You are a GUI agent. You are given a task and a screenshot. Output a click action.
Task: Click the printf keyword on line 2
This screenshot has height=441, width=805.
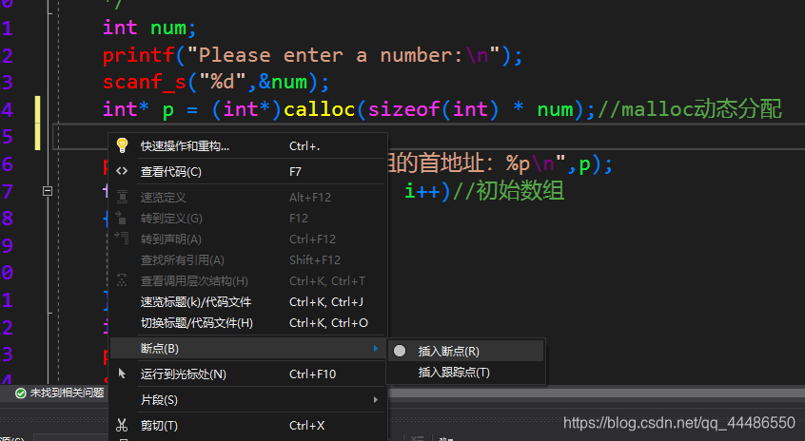139,56
